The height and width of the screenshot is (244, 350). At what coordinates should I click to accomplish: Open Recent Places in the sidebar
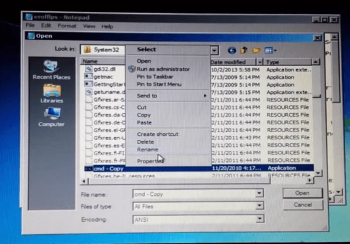pos(51,69)
